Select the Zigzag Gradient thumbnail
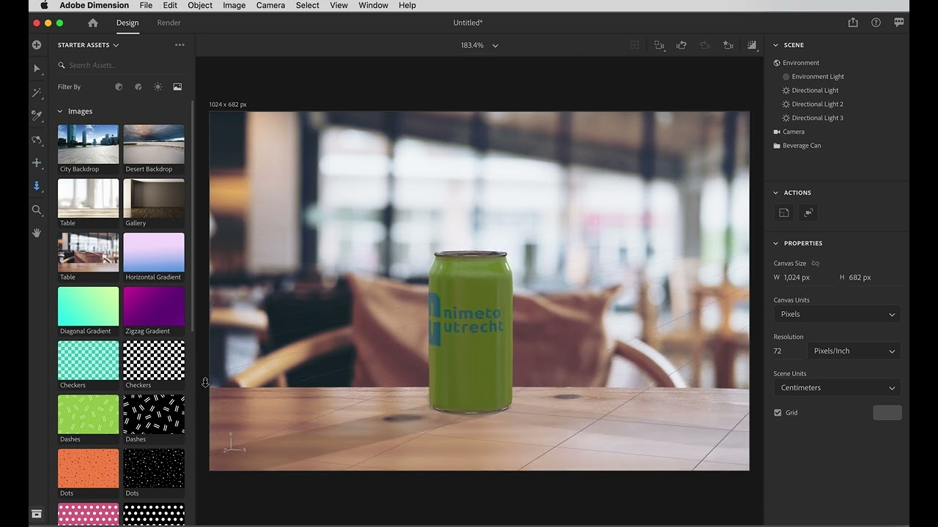The height and width of the screenshot is (527, 938). pos(154,311)
